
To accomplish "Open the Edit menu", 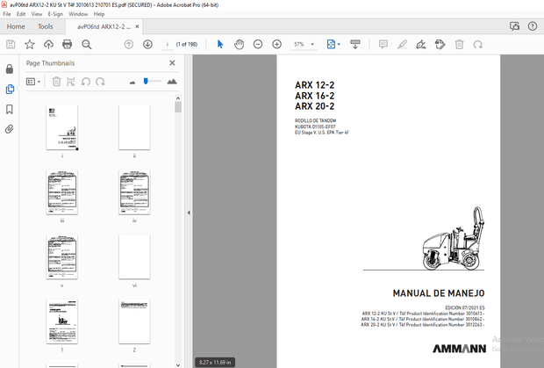I will (x=21, y=14).
